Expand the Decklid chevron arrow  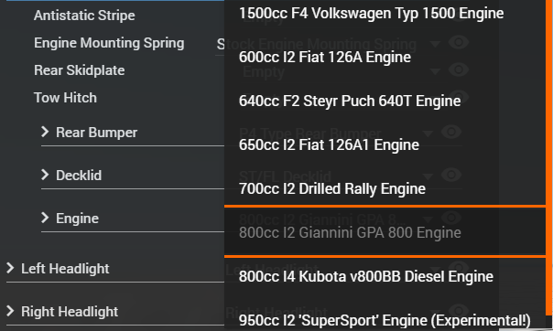(45, 175)
